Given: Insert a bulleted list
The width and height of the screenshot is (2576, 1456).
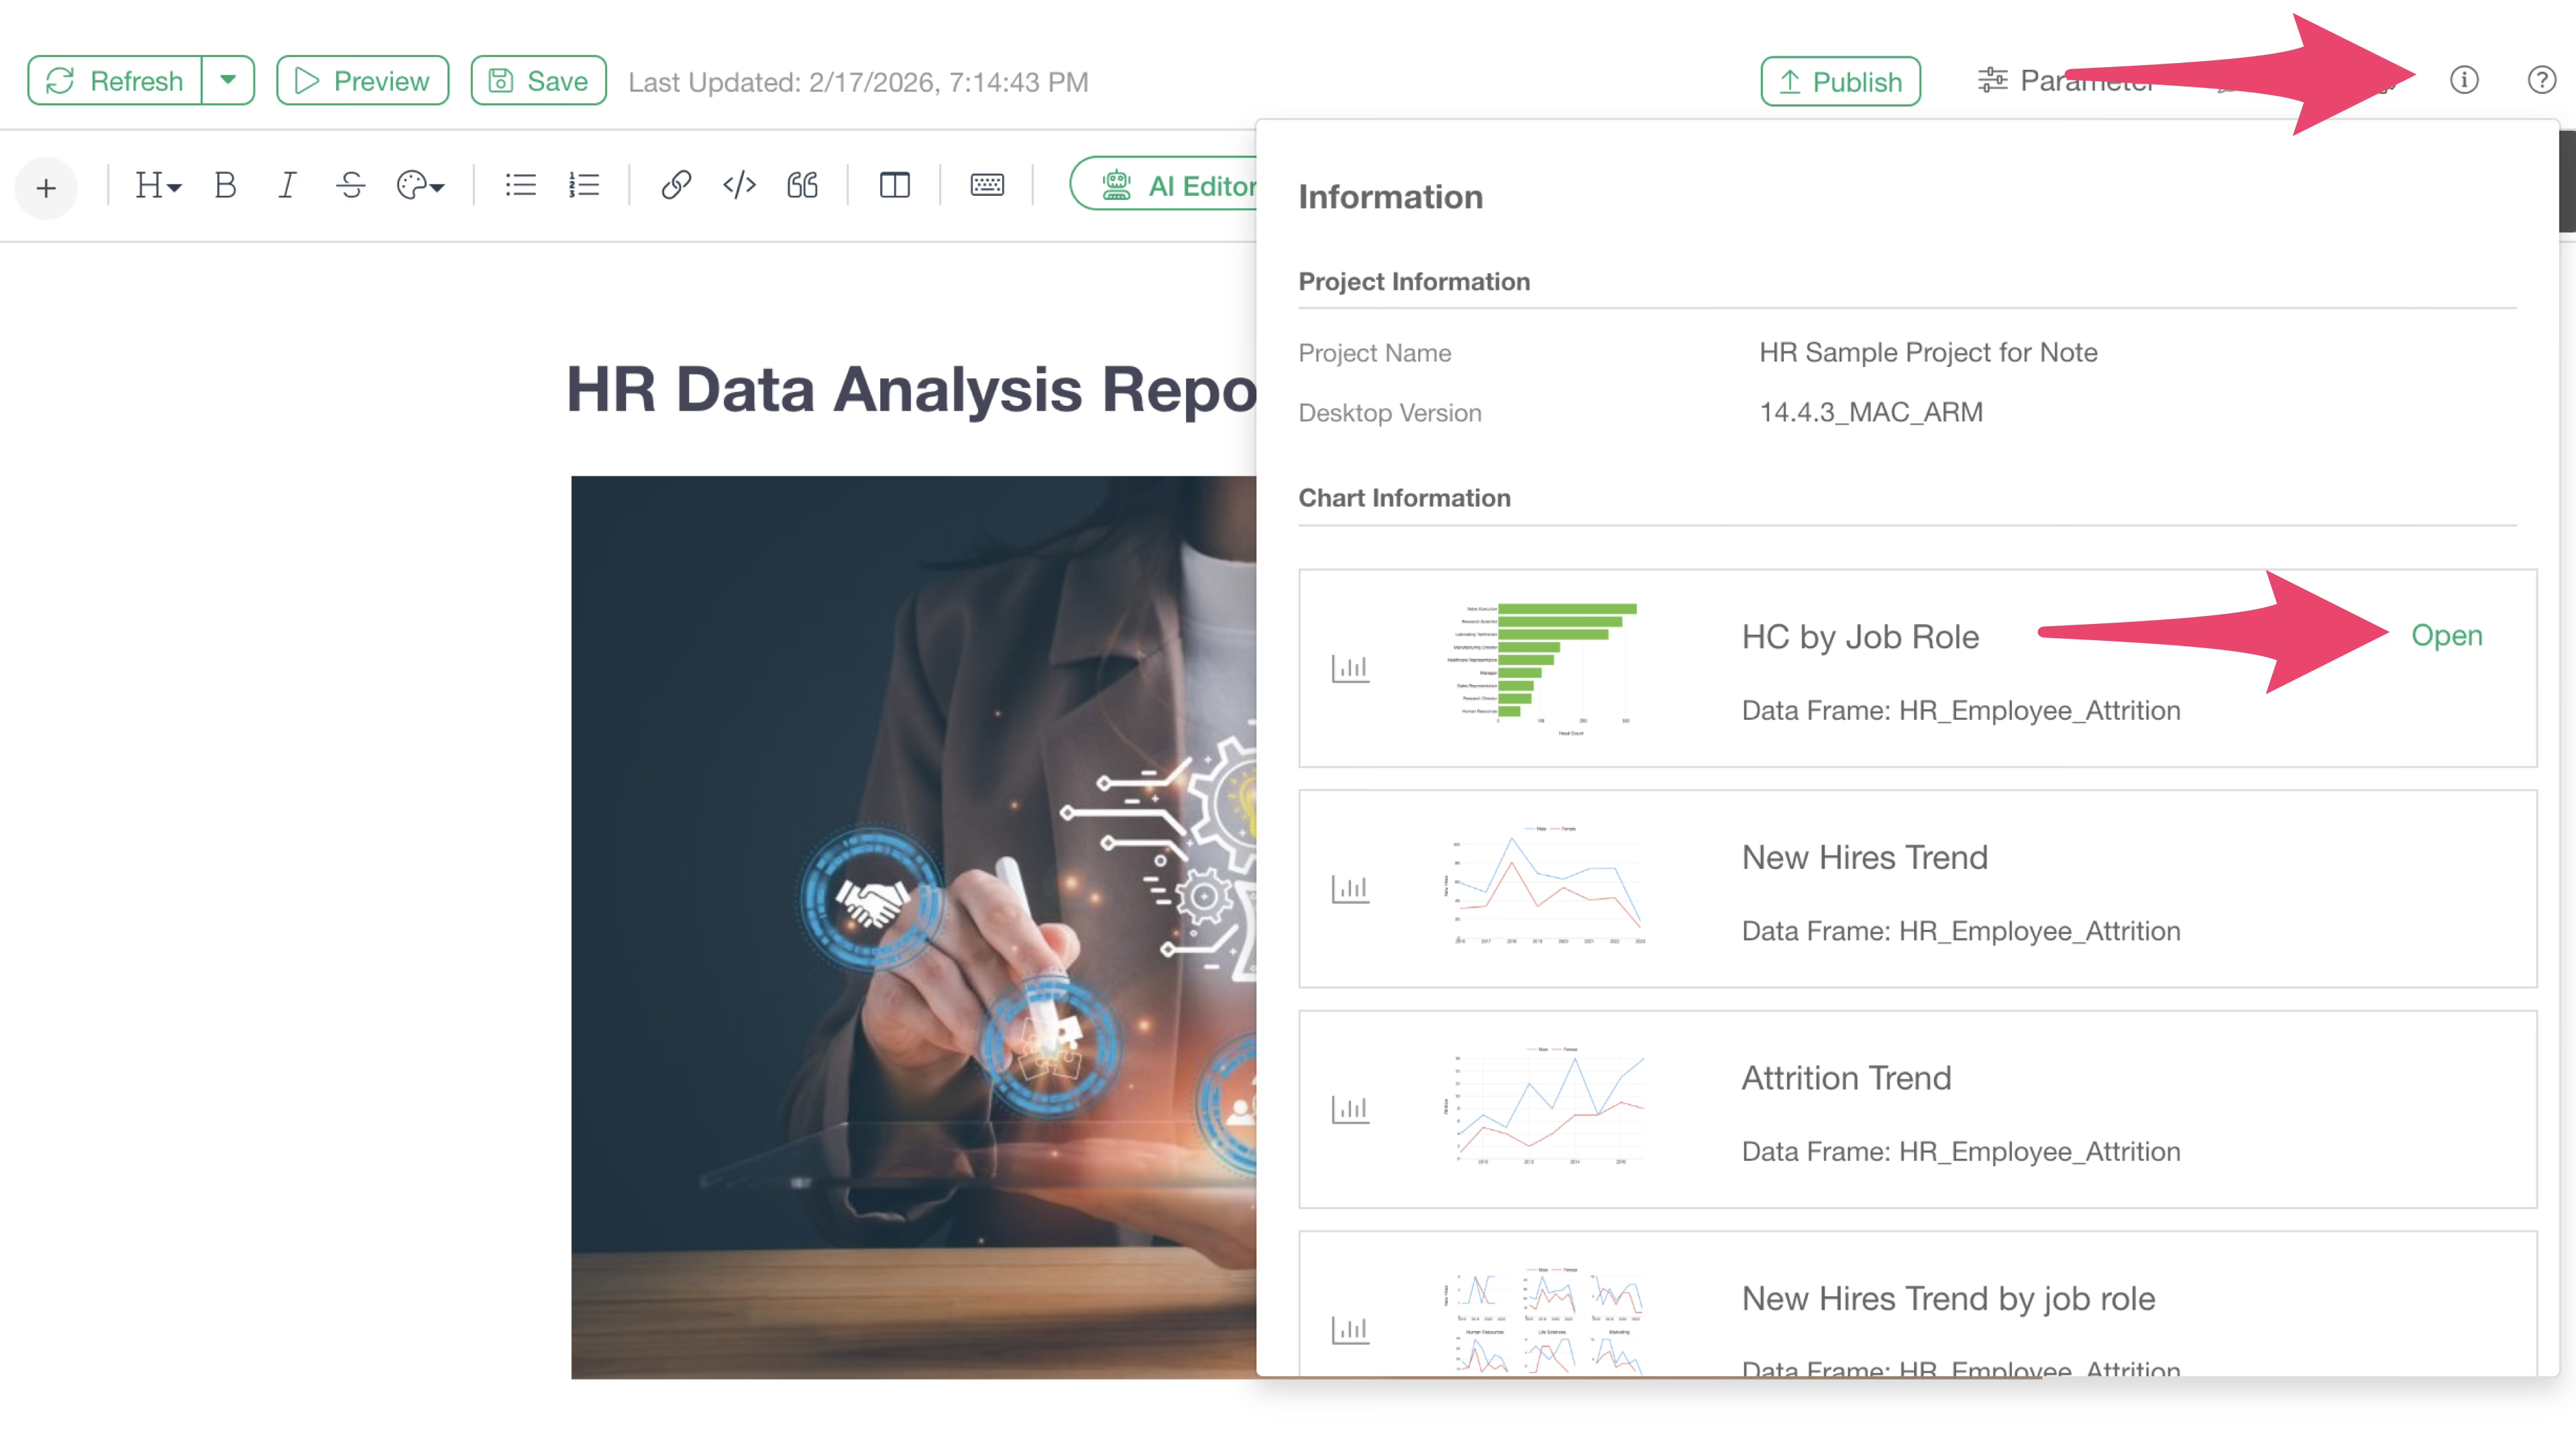Looking at the screenshot, I should click(x=520, y=185).
